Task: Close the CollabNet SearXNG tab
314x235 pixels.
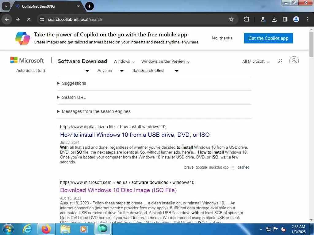Action: [x=78, y=6]
